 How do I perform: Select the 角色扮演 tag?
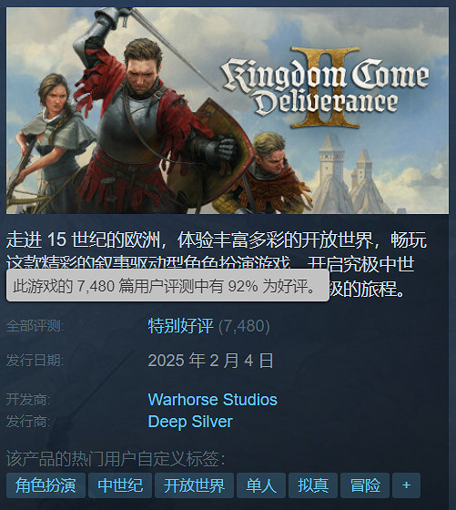pyautogui.click(x=46, y=485)
